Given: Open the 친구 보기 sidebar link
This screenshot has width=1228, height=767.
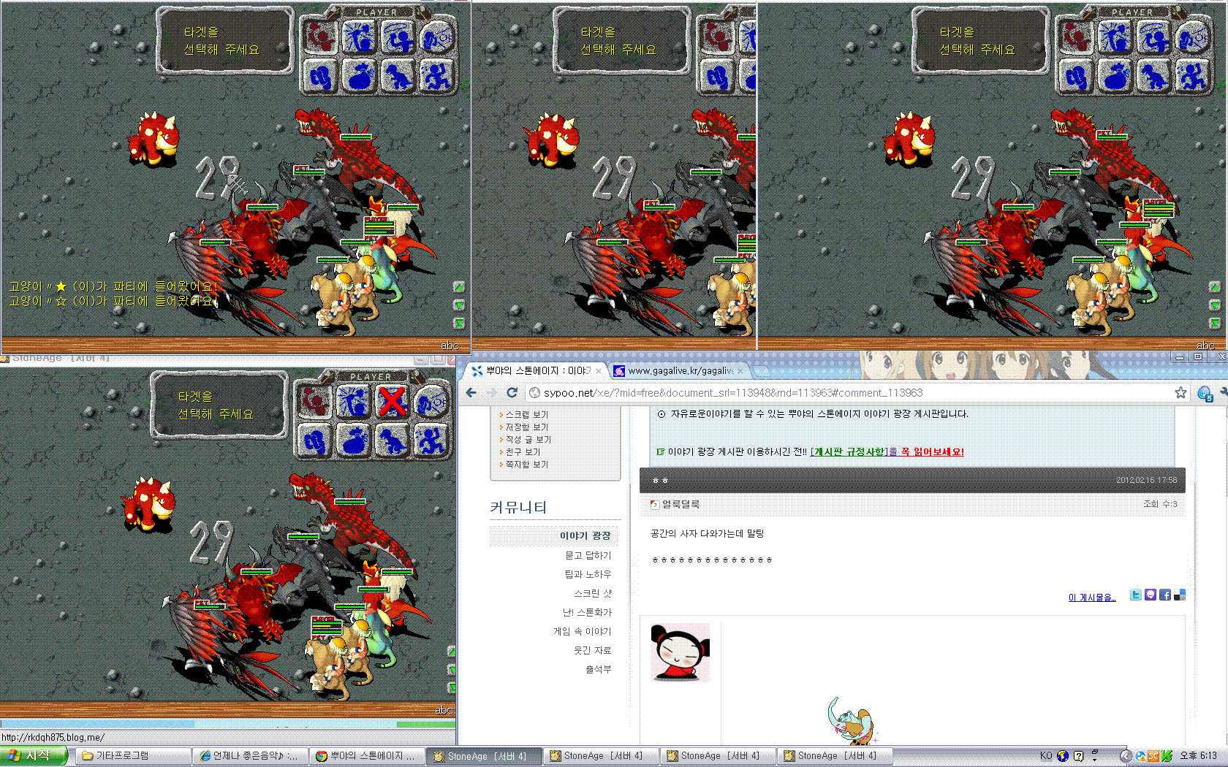Looking at the screenshot, I should click(523, 452).
